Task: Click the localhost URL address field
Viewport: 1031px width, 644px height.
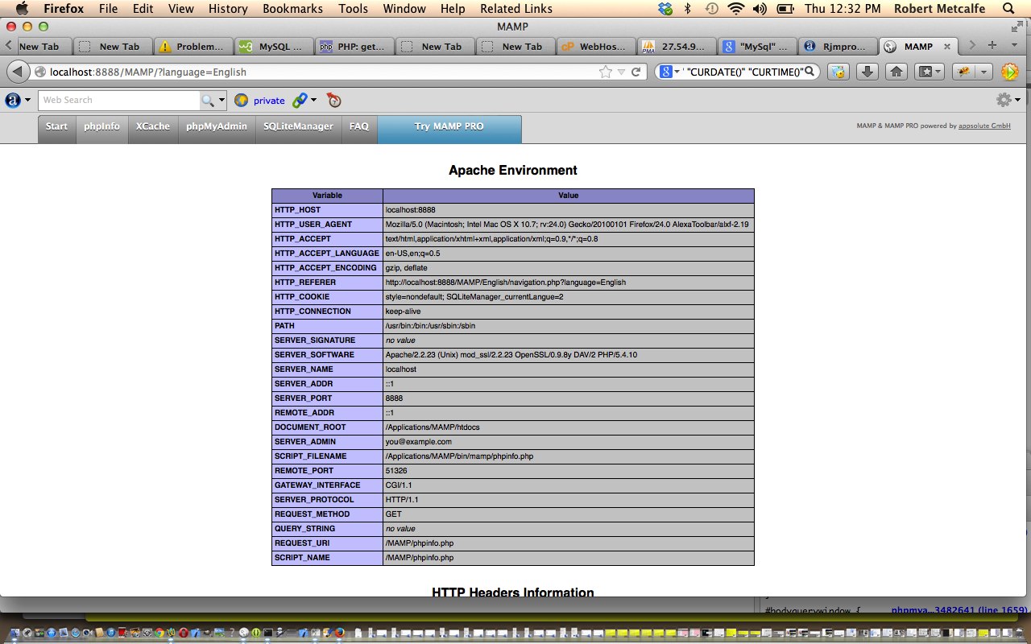Action: (x=322, y=72)
